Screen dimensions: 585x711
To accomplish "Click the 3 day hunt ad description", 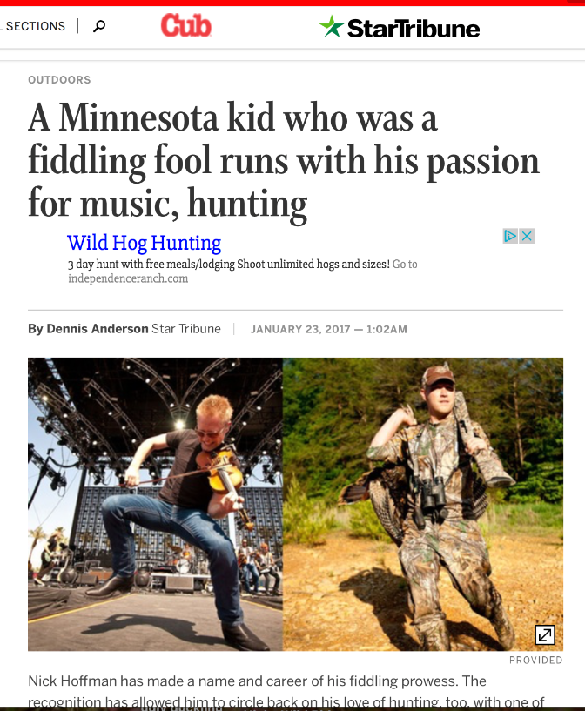I will click(229, 265).
